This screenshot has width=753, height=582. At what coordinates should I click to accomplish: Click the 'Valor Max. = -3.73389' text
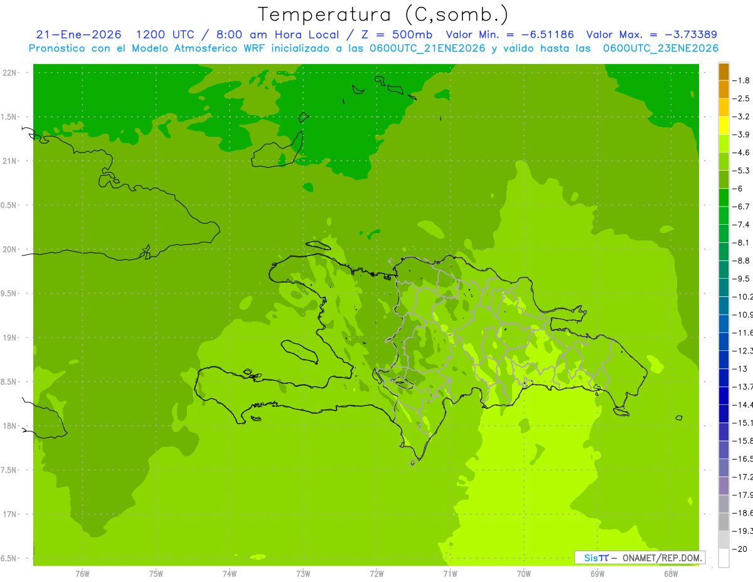tap(651, 35)
